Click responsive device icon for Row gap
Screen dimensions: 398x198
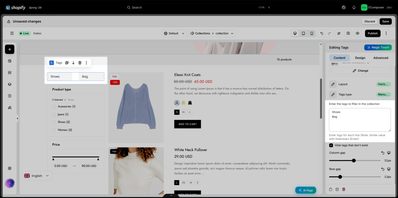[x=389, y=169]
